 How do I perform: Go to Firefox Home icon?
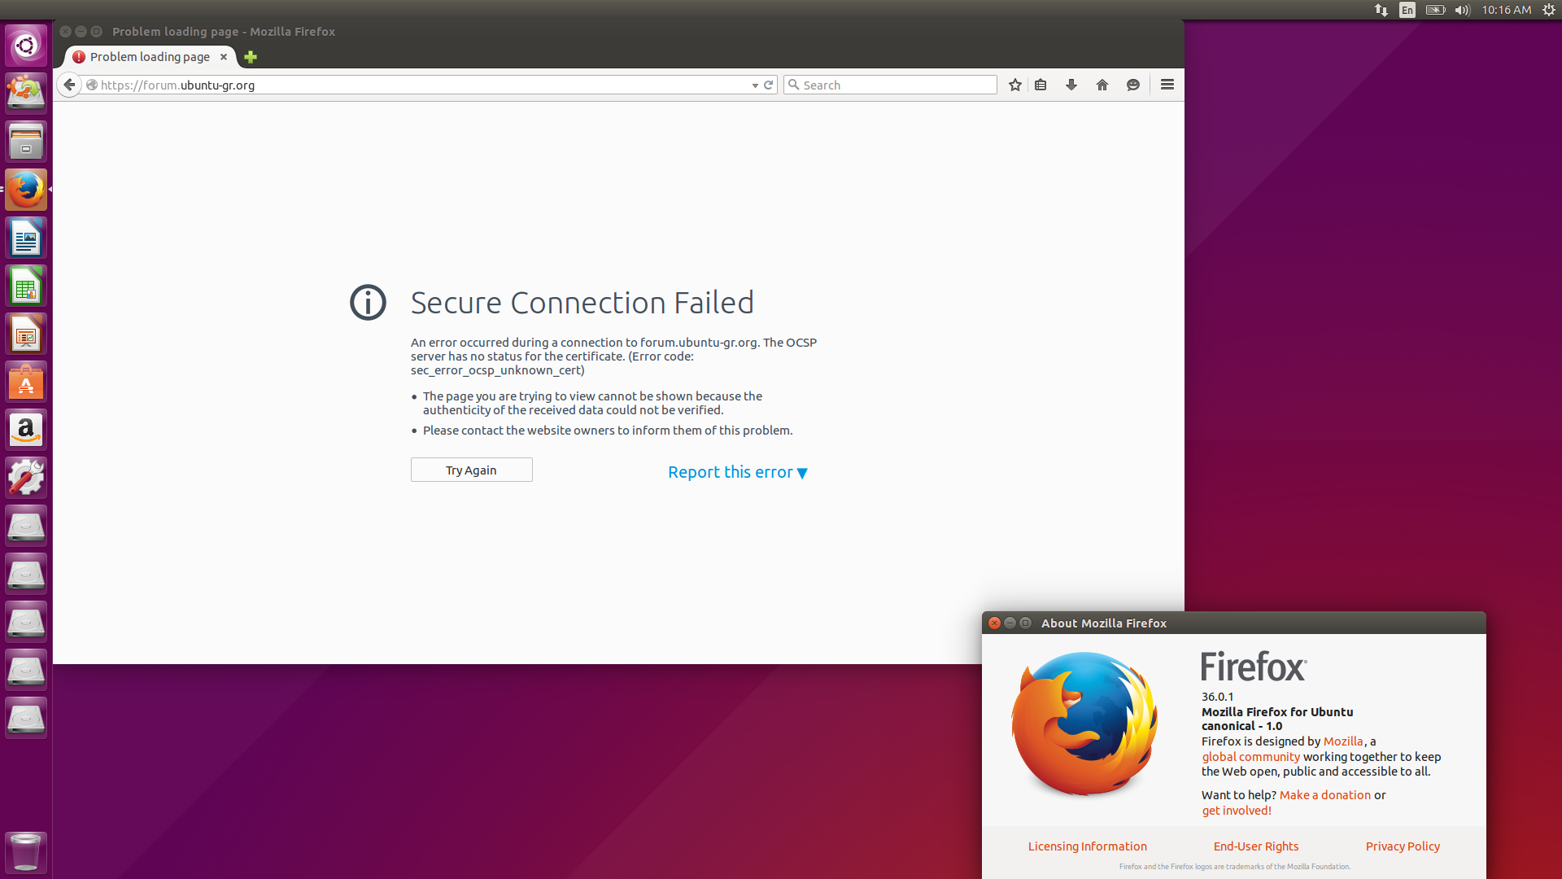(x=1102, y=85)
